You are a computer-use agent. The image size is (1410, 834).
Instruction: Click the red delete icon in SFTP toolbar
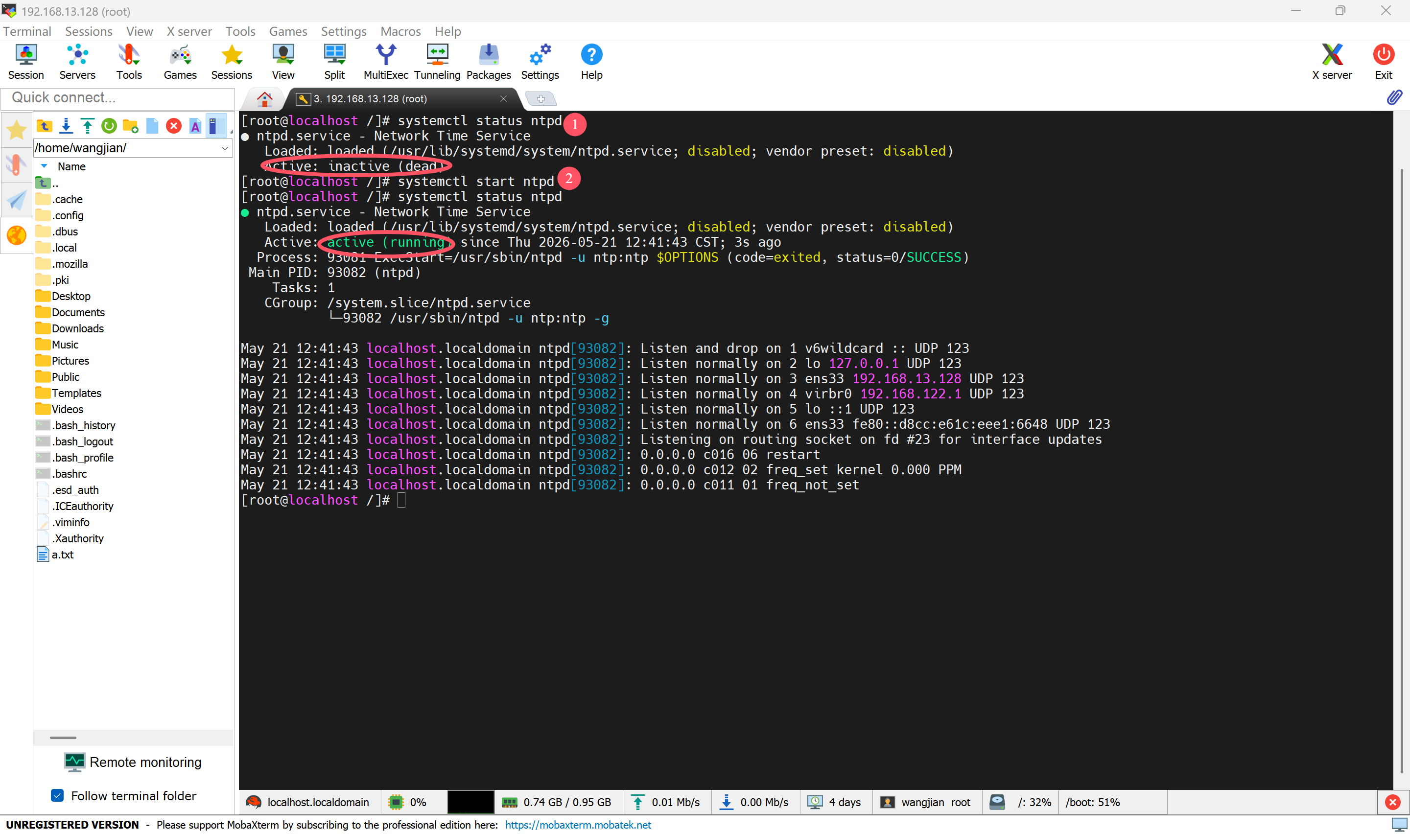(x=174, y=126)
